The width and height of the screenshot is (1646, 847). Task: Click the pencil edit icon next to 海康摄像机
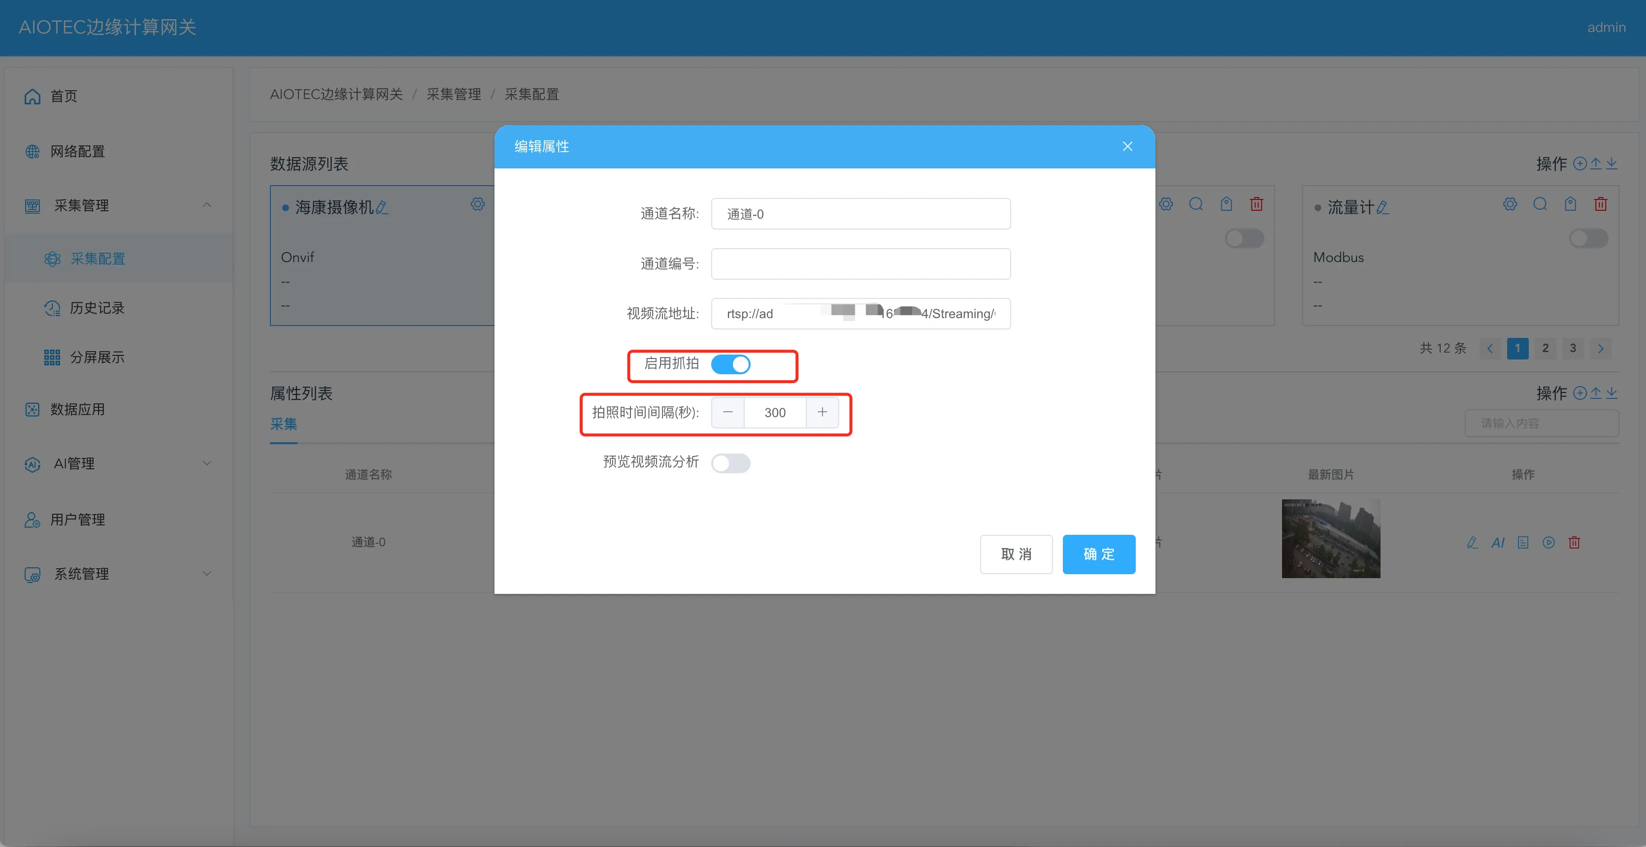(x=382, y=208)
